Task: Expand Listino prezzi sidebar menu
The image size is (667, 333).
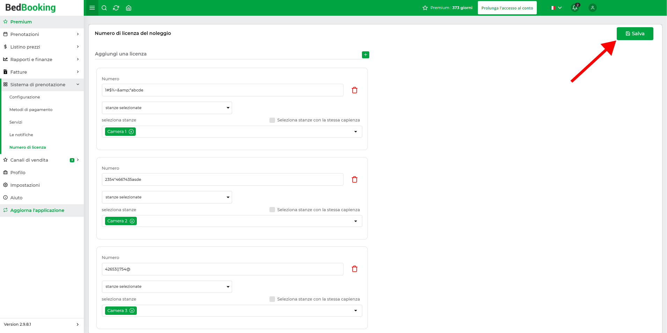Action: pyautogui.click(x=42, y=47)
